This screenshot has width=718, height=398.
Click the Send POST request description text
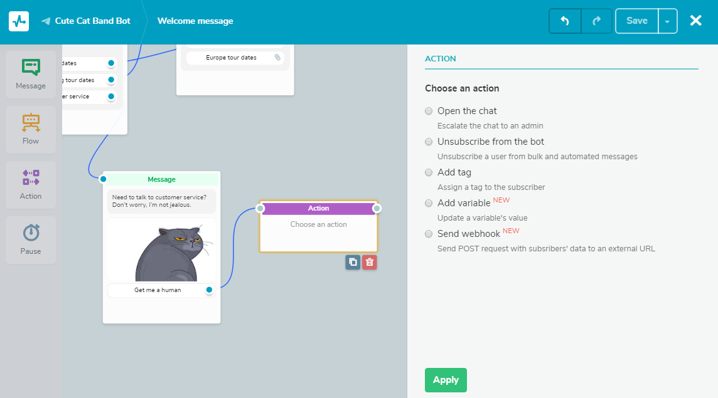[x=546, y=248]
